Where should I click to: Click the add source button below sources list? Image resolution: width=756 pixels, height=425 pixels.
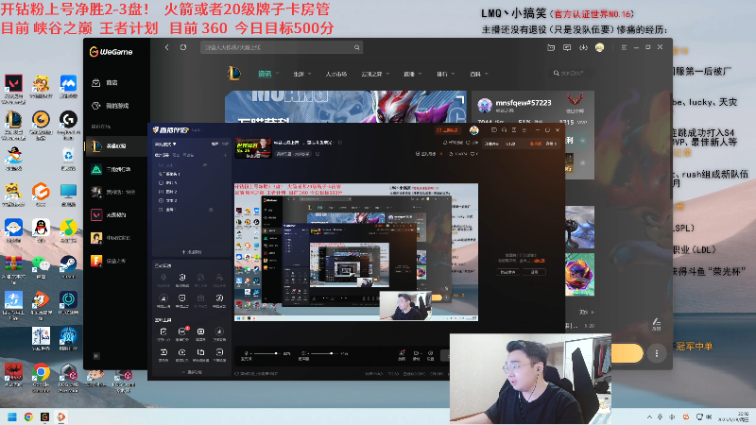point(192,252)
